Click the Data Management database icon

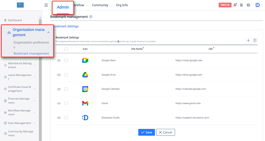tap(6, 123)
